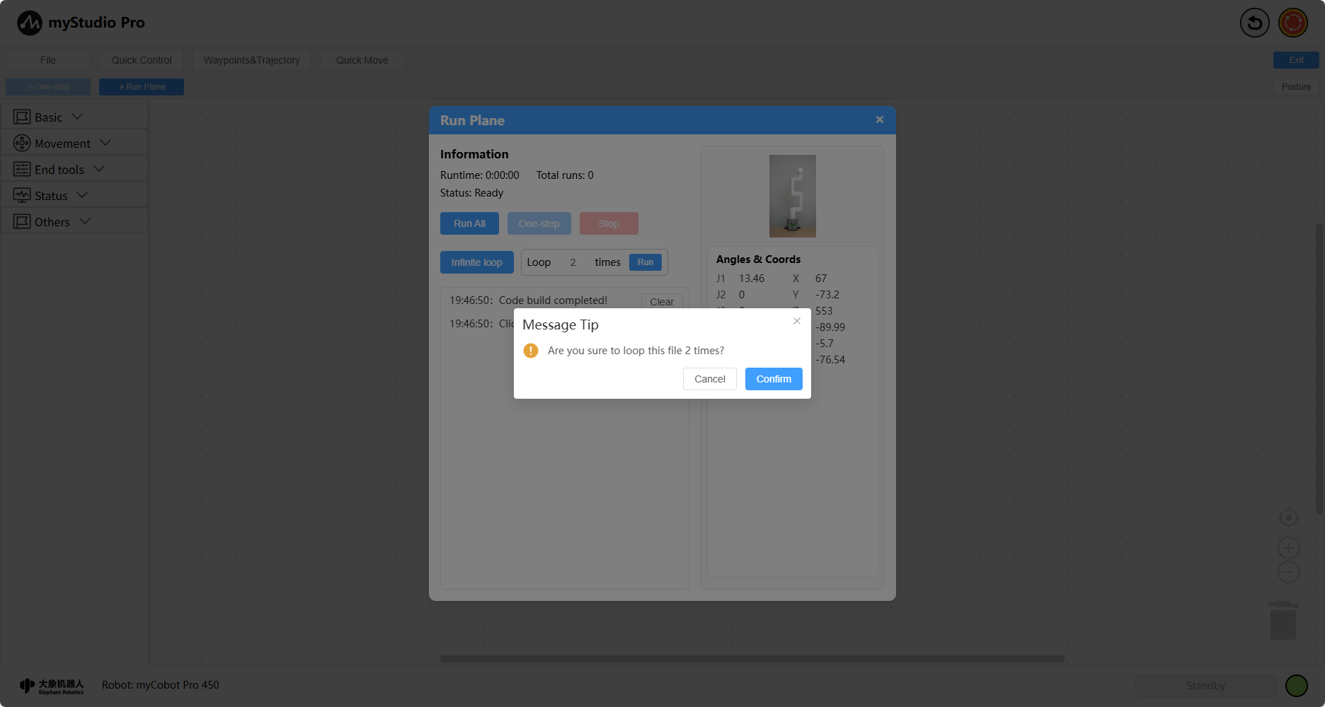Click the End tools category icon
This screenshot has height=707, width=1325.
click(x=22, y=170)
